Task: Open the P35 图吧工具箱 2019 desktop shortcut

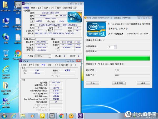Action: pyautogui.click(x=18, y=8)
